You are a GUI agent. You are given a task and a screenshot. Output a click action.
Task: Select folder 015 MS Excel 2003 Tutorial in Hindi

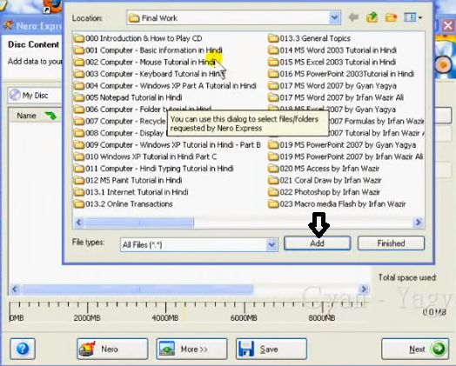pos(332,63)
